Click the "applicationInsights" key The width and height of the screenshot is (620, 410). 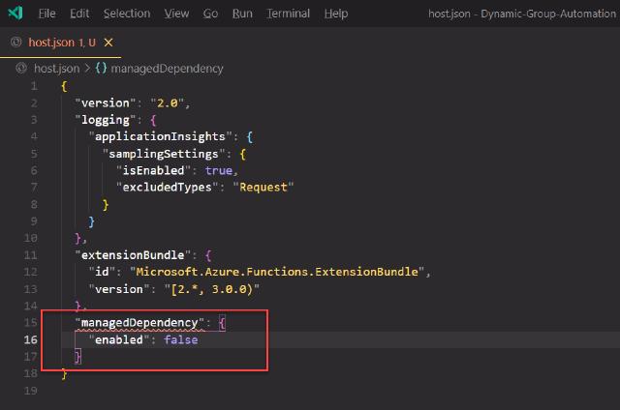click(160, 136)
